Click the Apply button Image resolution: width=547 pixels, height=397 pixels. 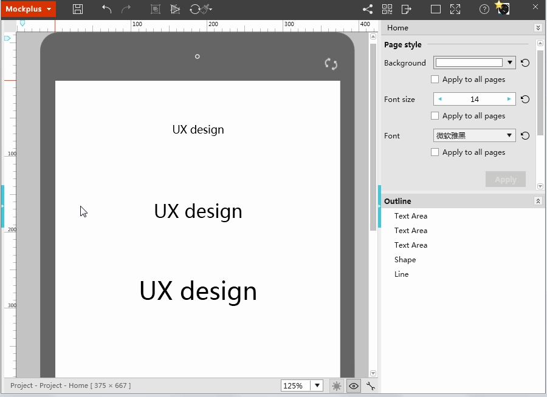pyautogui.click(x=506, y=179)
